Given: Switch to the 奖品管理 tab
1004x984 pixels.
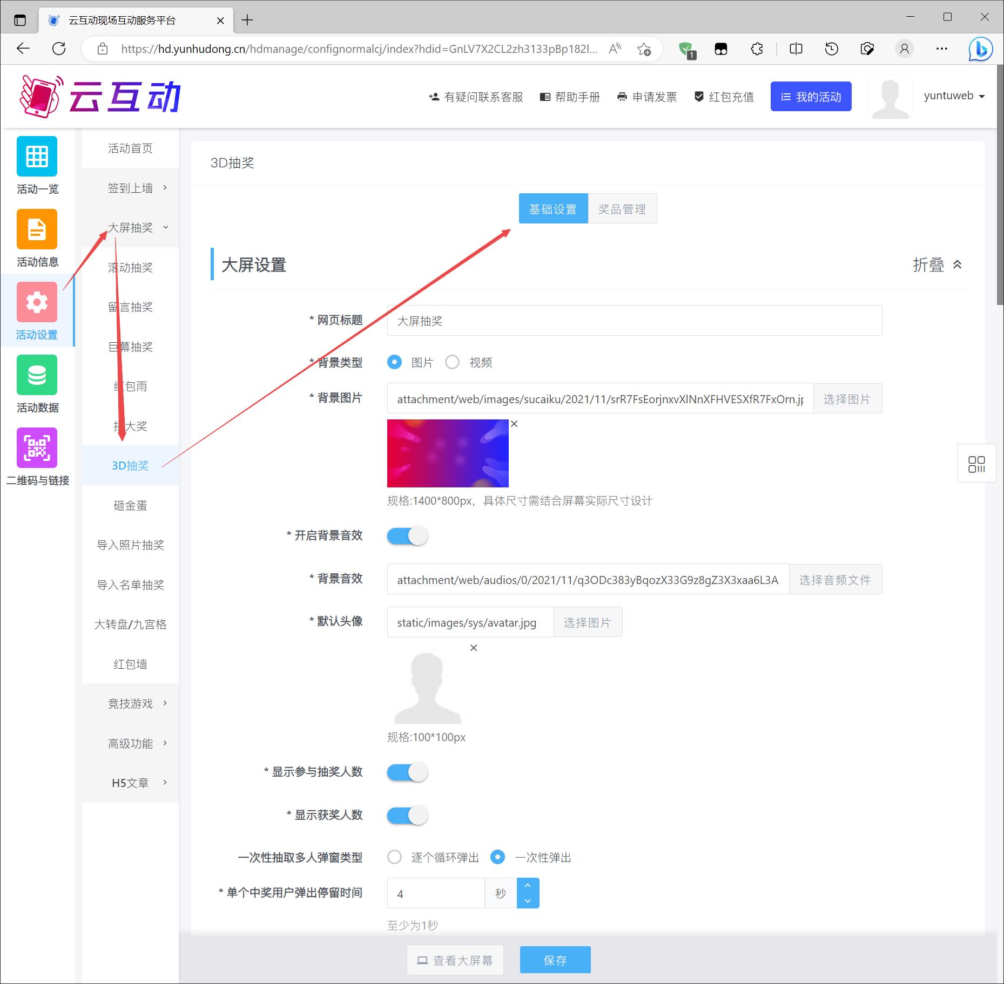Looking at the screenshot, I should (x=622, y=209).
